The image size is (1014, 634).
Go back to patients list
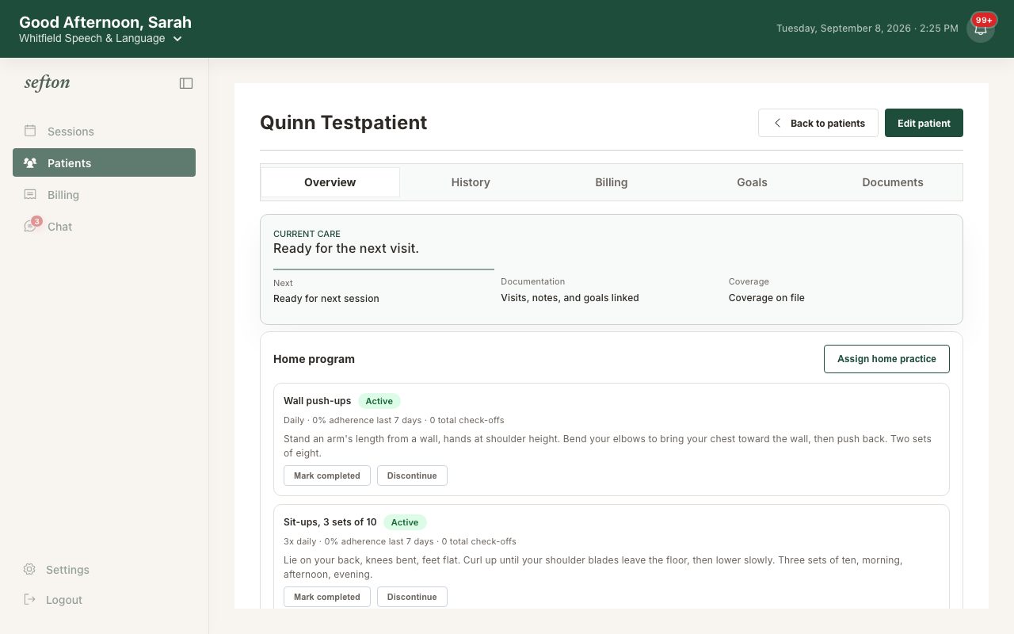click(x=818, y=123)
